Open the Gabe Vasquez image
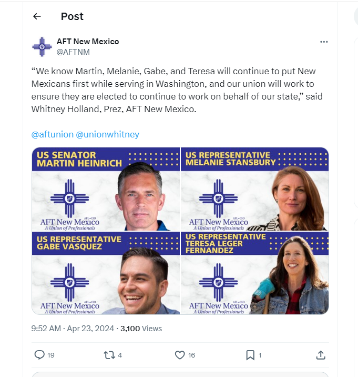 106,273
